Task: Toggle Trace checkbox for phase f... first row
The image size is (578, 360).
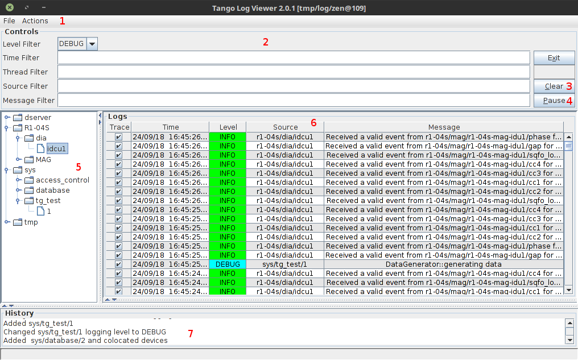Action: click(118, 136)
